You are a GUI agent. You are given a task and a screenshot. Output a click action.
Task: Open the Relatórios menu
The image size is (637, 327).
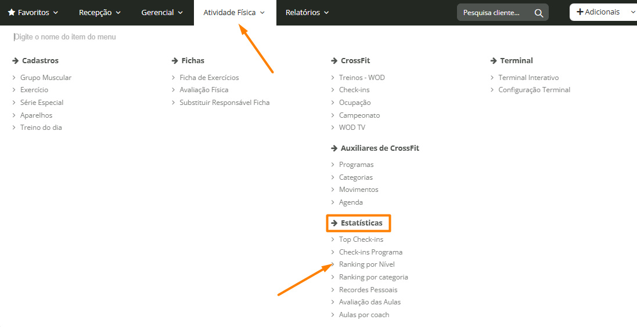(x=307, y=13)
